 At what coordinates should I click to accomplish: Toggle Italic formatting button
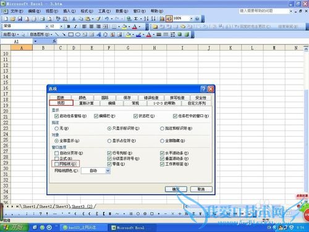pyautogui.click(x=75, y=27)
